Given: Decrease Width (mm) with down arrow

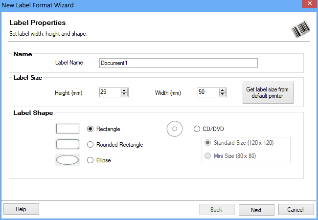Looking at the screenshot, I should tap(223, 94).
